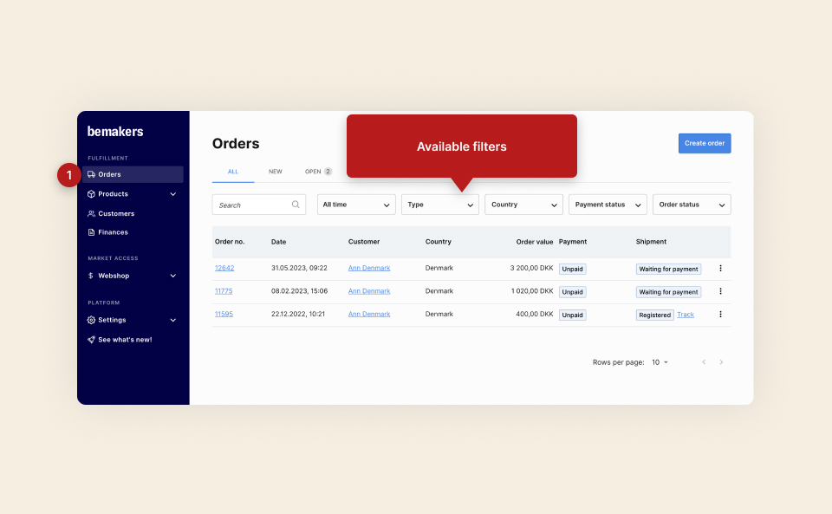Click the date 08.02.2023, 15:06
Screen dimensions: 832x514
coord(299,290)
